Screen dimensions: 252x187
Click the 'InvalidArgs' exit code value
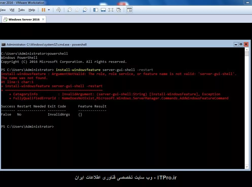(x=59, y=115)
